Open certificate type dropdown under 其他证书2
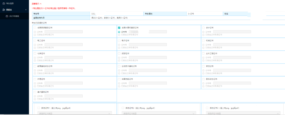This screenshot has width=285, height=115. click(x=159, y=113)
